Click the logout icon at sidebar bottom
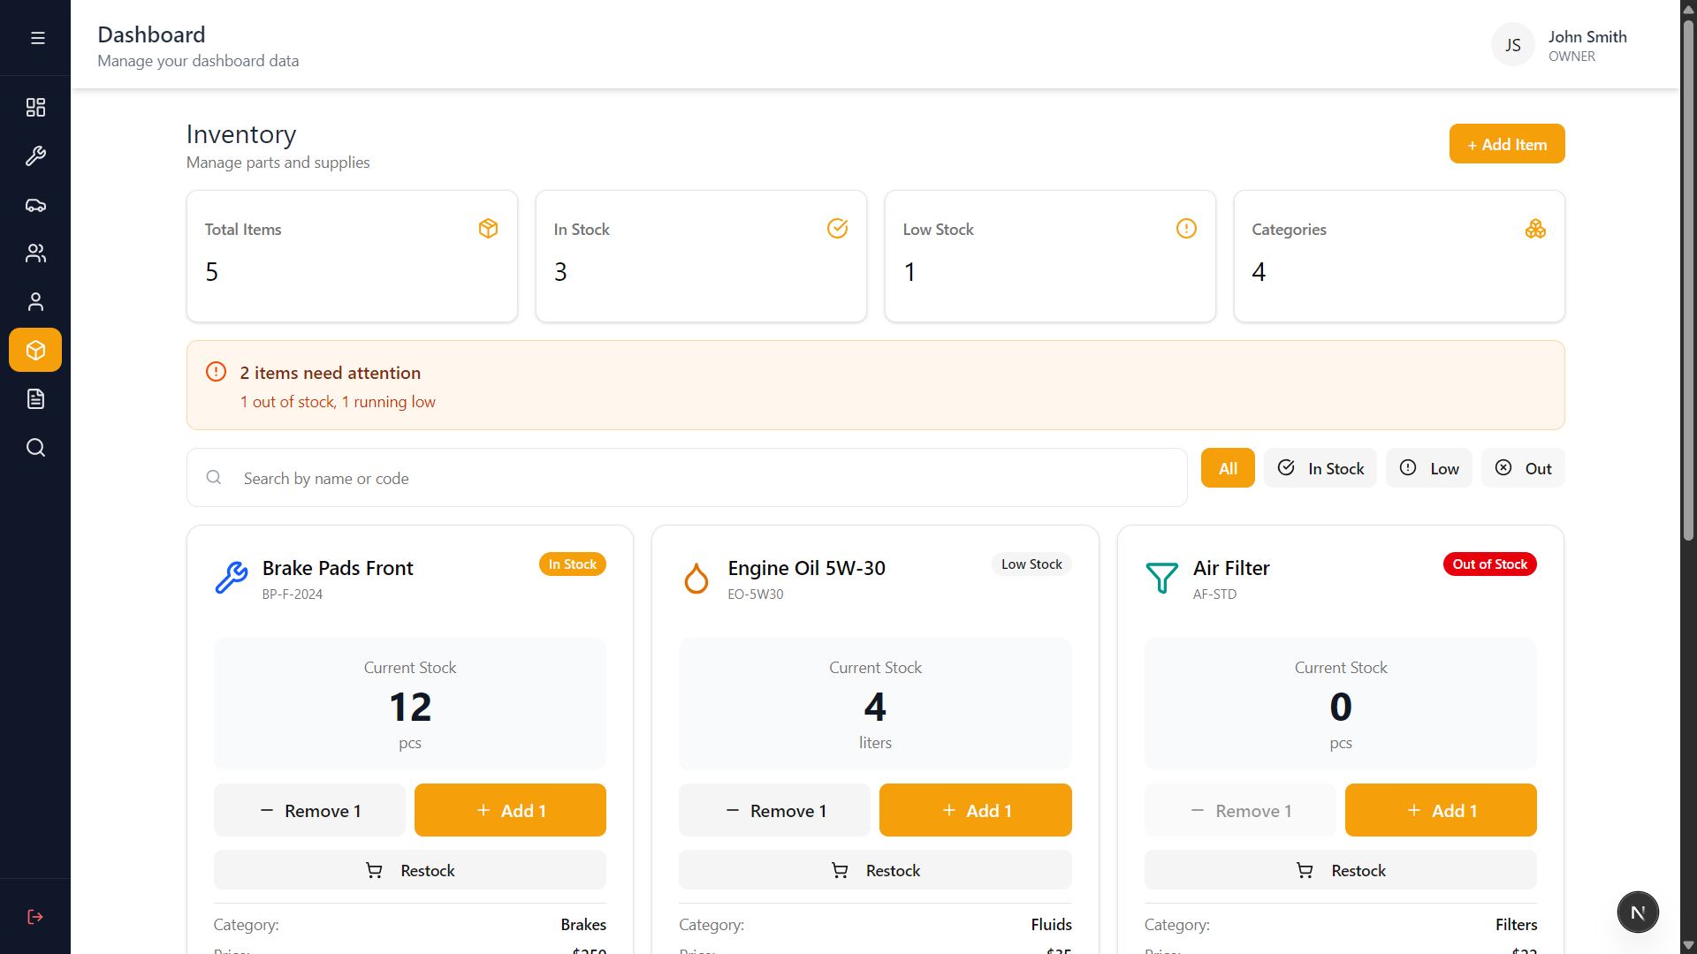Screen dimensions: 1697x954 click(x=35, y=916)
